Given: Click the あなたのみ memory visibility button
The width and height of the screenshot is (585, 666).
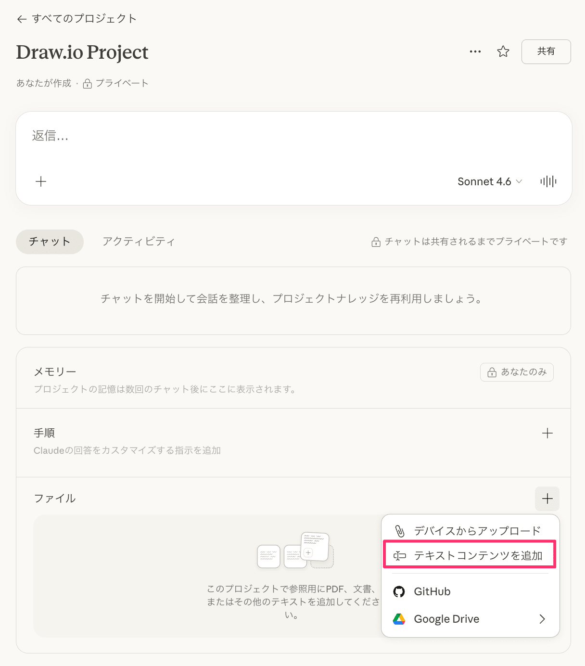Looking at the screenshot, I should (x=517, y=372).
